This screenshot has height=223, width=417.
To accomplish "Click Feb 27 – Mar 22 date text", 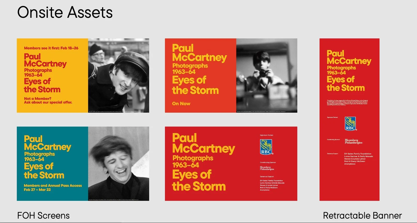I will [37, 189].
